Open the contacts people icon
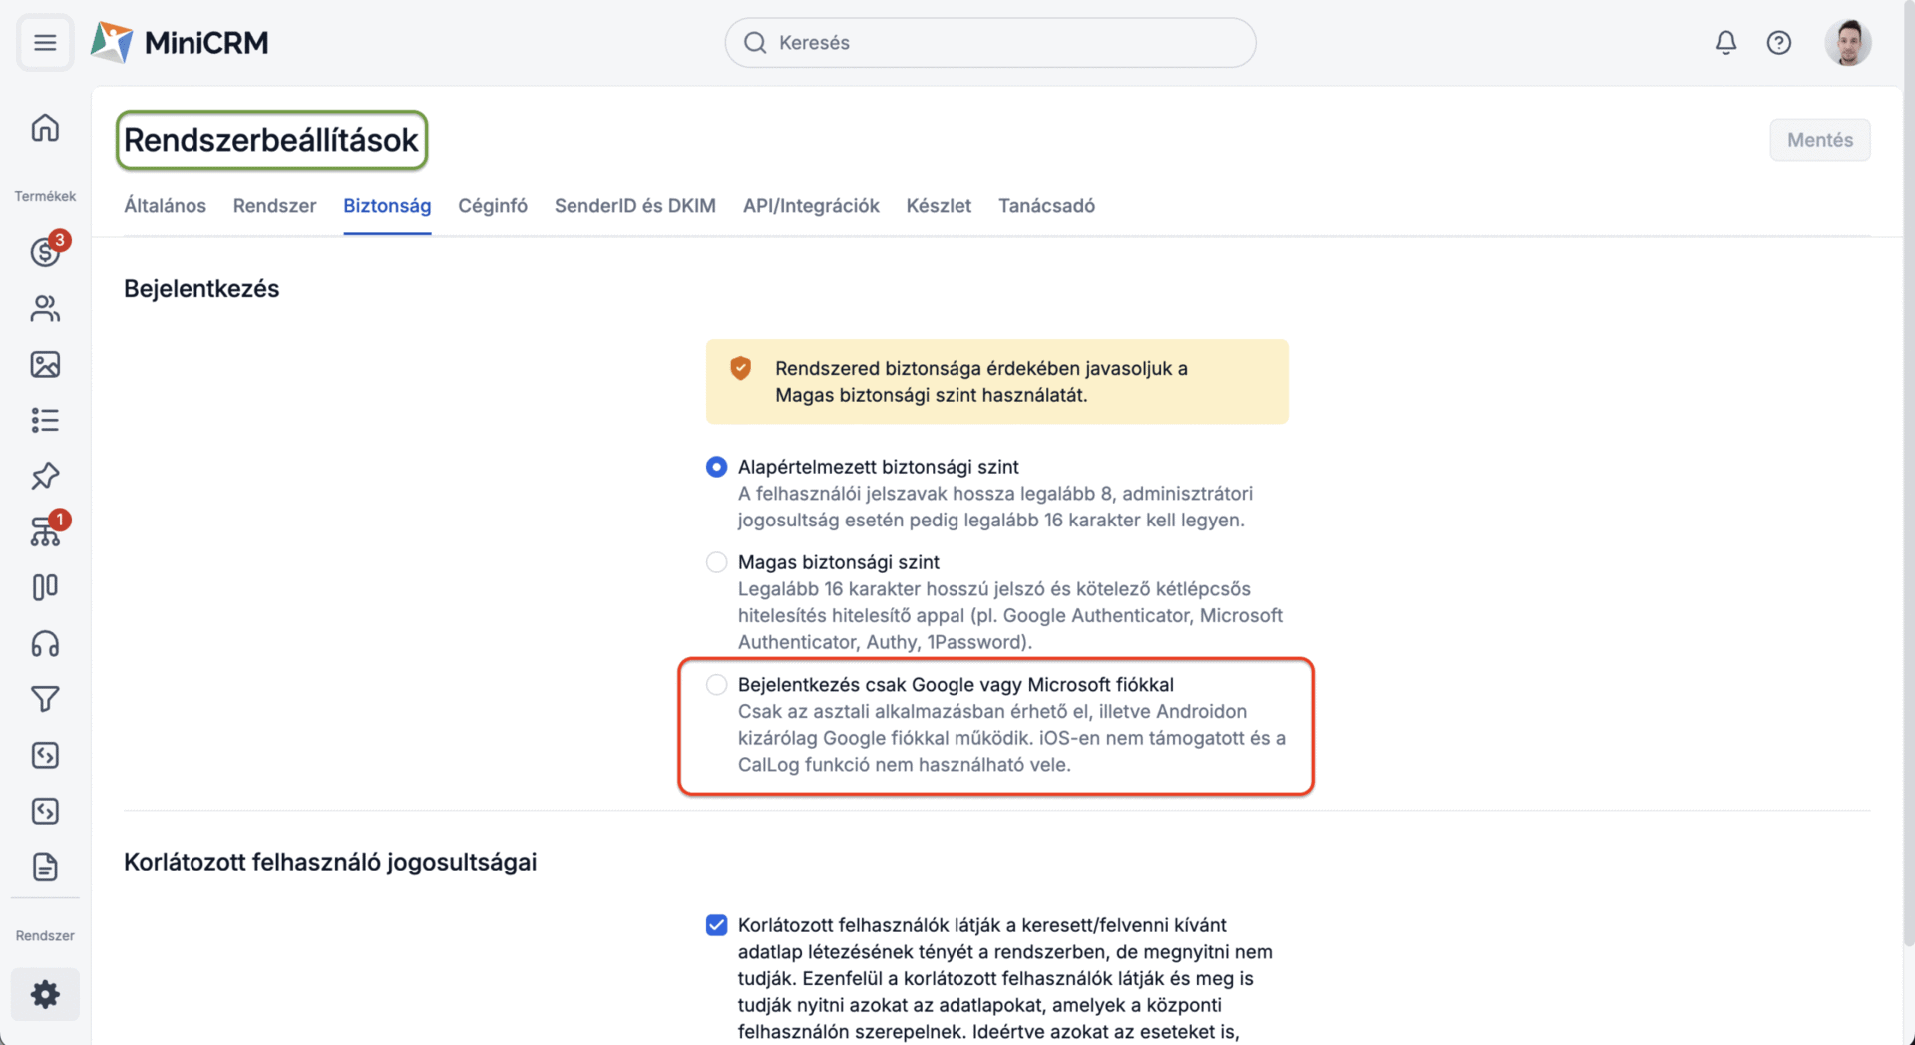The width and height of the screenshot is (1915, 1045). click(x=45, y=309)
